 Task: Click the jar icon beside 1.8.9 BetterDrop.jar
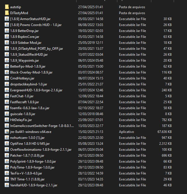(7, 31)
